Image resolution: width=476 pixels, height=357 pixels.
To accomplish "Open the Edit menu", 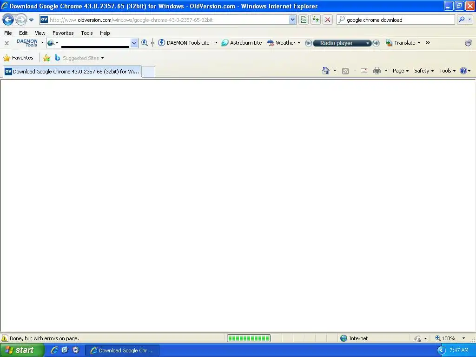I will [x=23, y=33].
